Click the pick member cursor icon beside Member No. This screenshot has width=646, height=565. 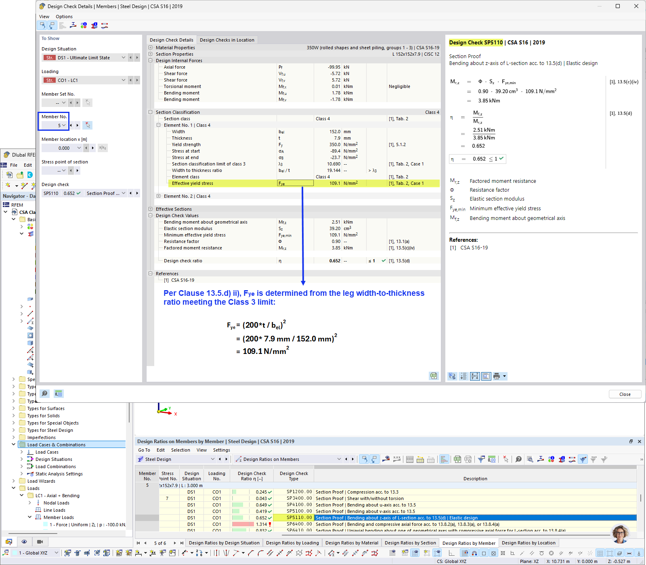tap(88, 125)
